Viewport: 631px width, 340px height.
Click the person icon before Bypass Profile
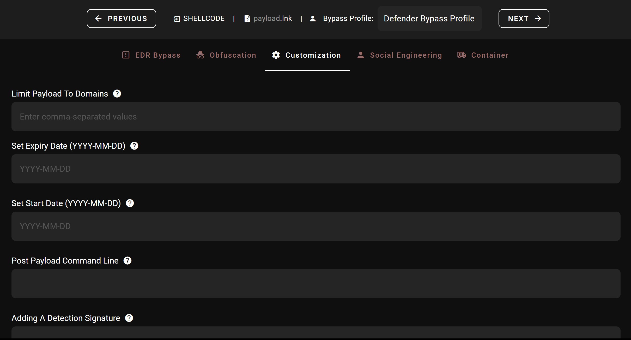pos(313,19)
